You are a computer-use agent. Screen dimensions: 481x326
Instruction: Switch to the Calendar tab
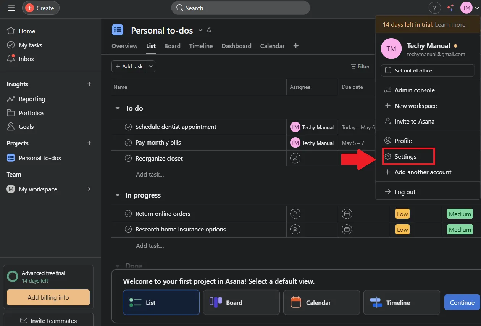(x=272, y=46)
